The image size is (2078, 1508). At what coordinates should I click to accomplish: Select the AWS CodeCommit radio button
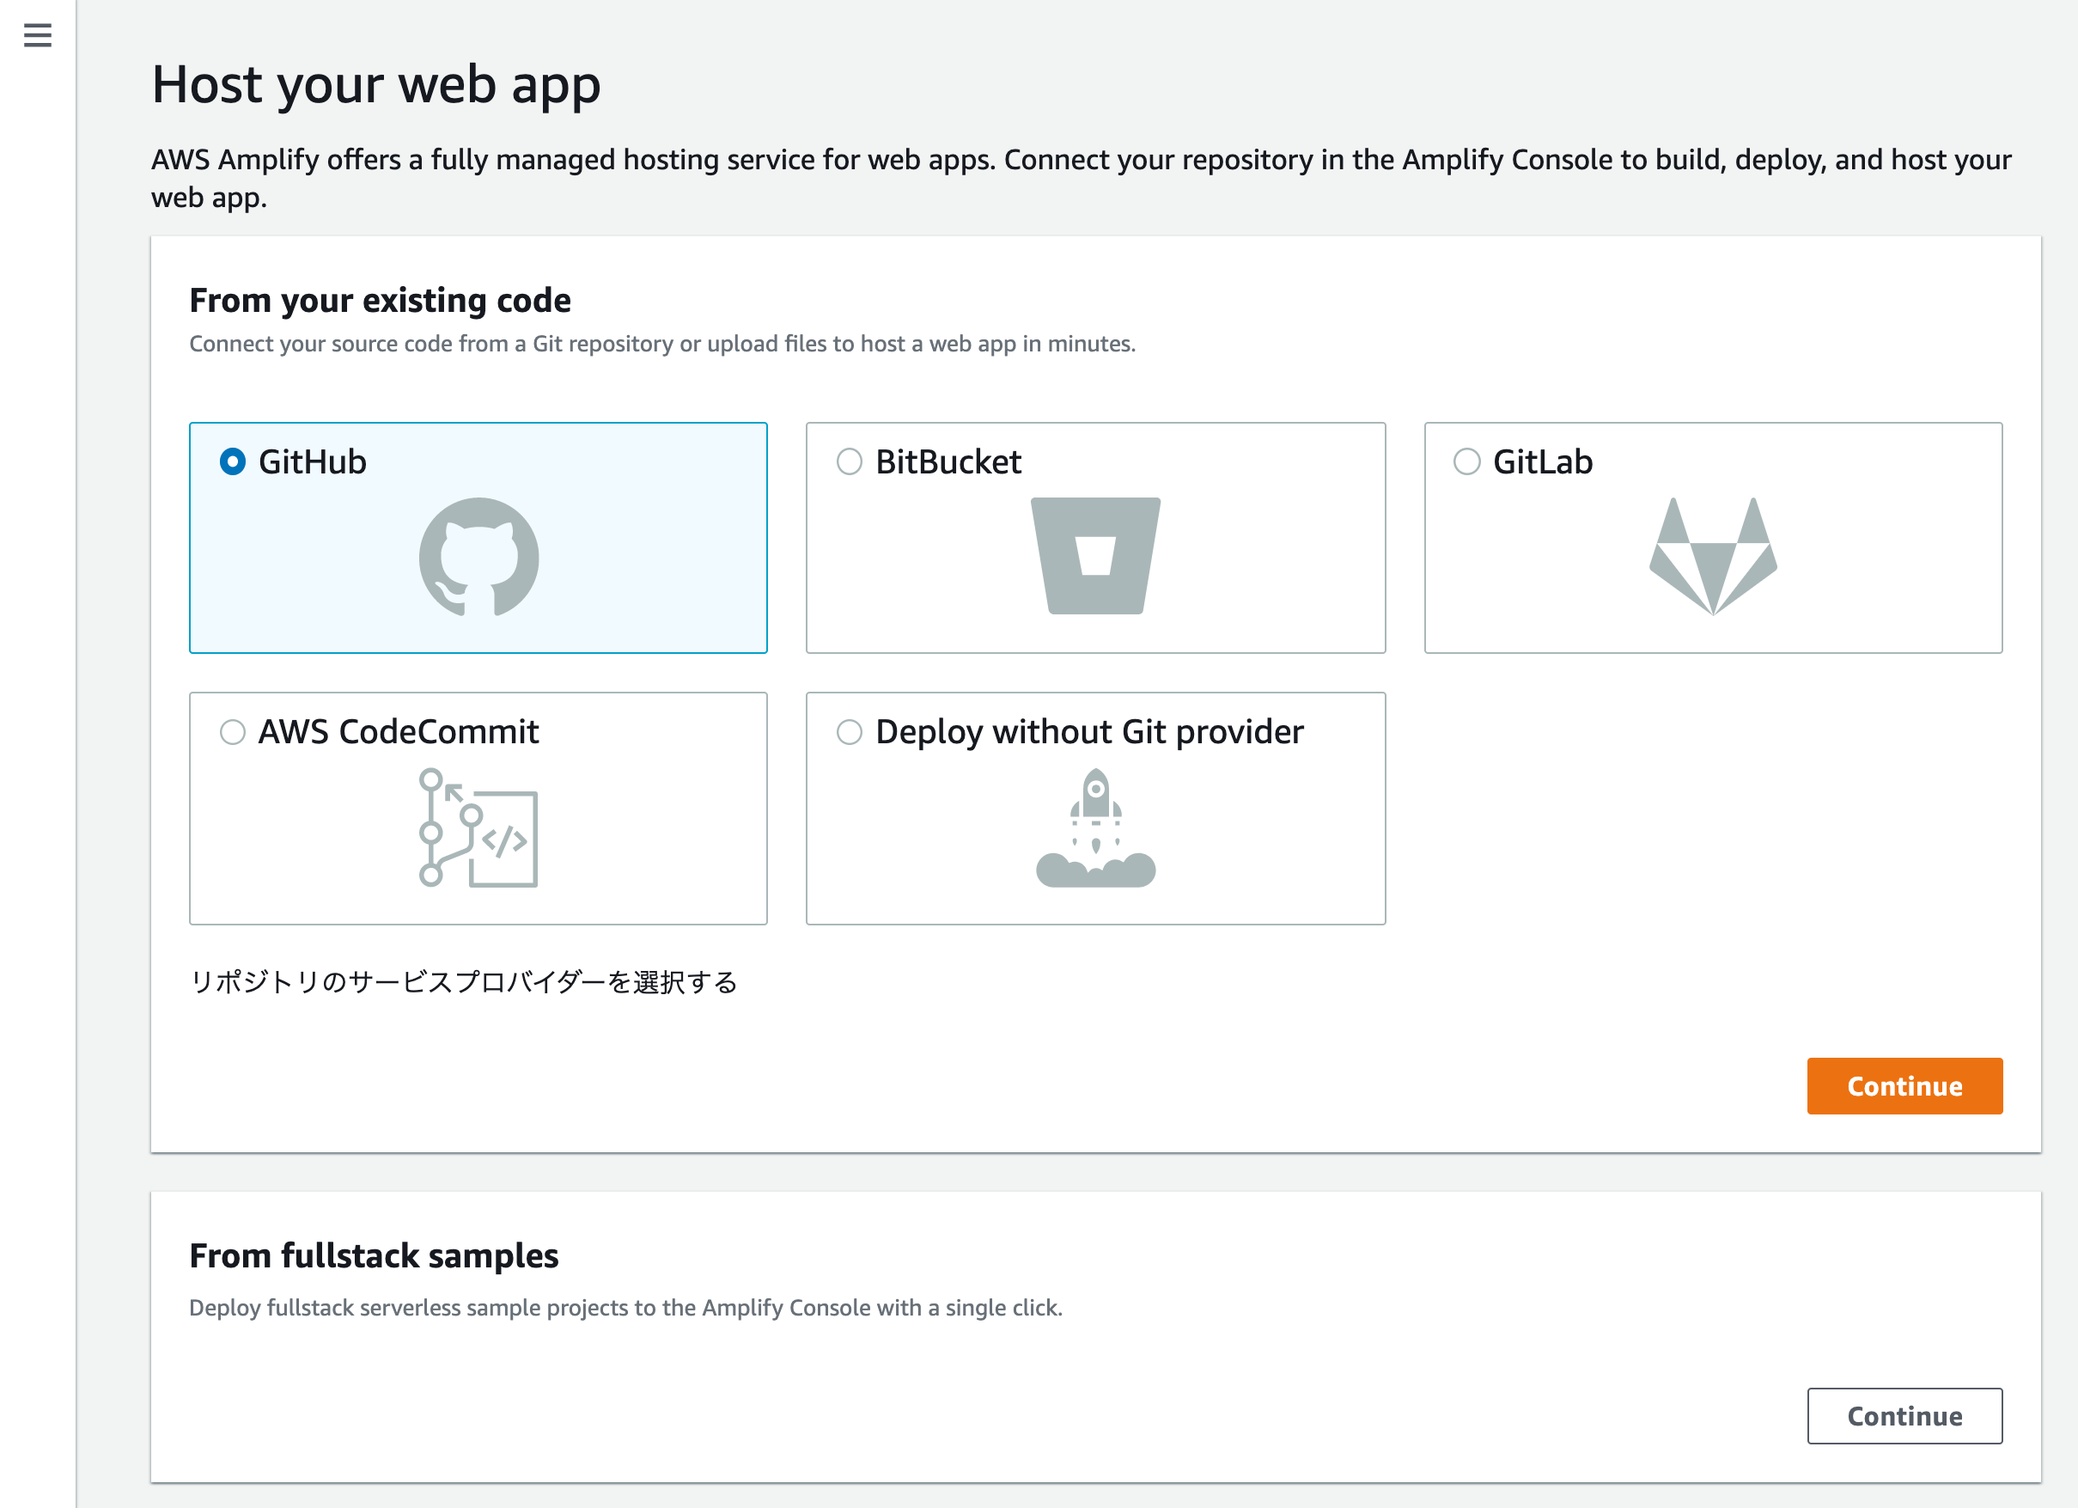pyautogui.click(x=232, y=731)
